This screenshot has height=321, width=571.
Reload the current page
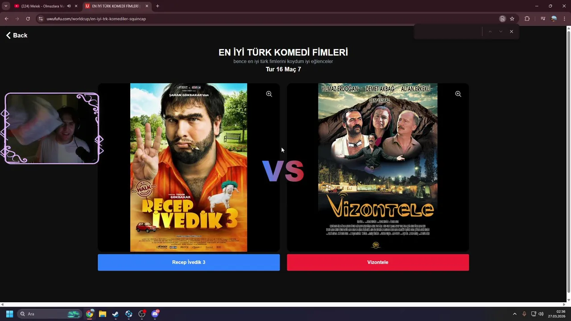pos(28,19)
